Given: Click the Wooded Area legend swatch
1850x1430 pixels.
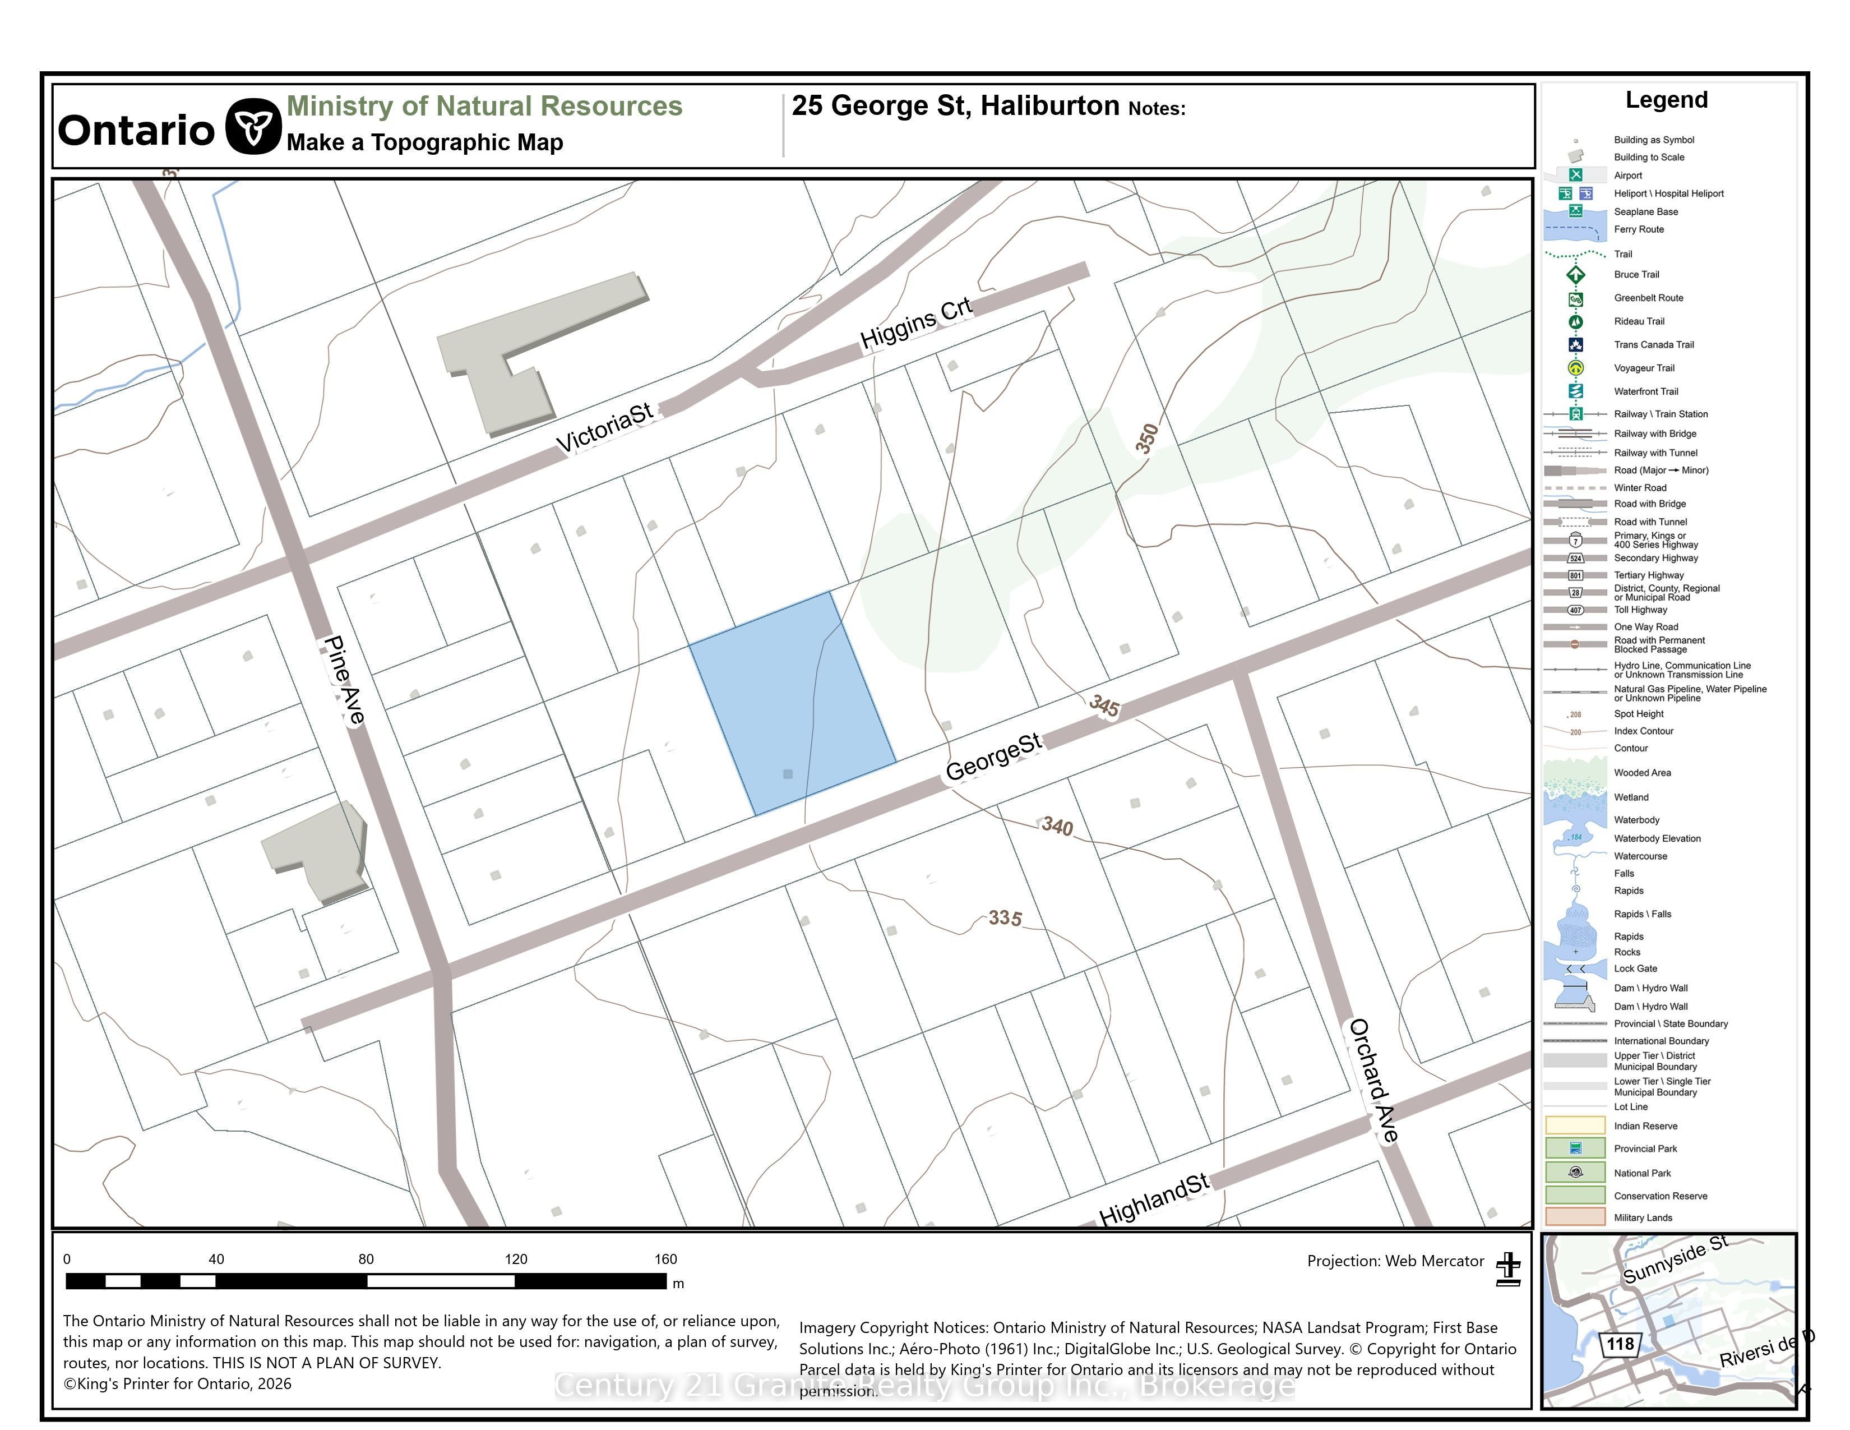Looking at the screenshot, I should (1575, 771).
